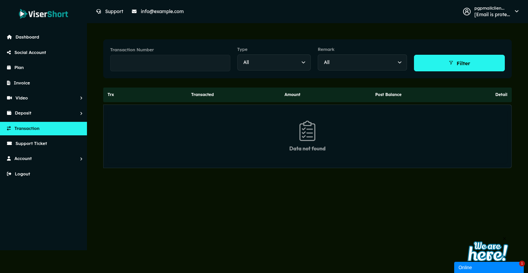Click the Support headset icon in header
Viewport: 528px width, 273px height.
(x=99, y=12)
